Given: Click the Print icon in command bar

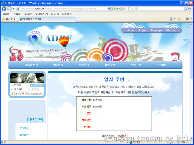Looking at the screenshot, I should pos(187,19).
